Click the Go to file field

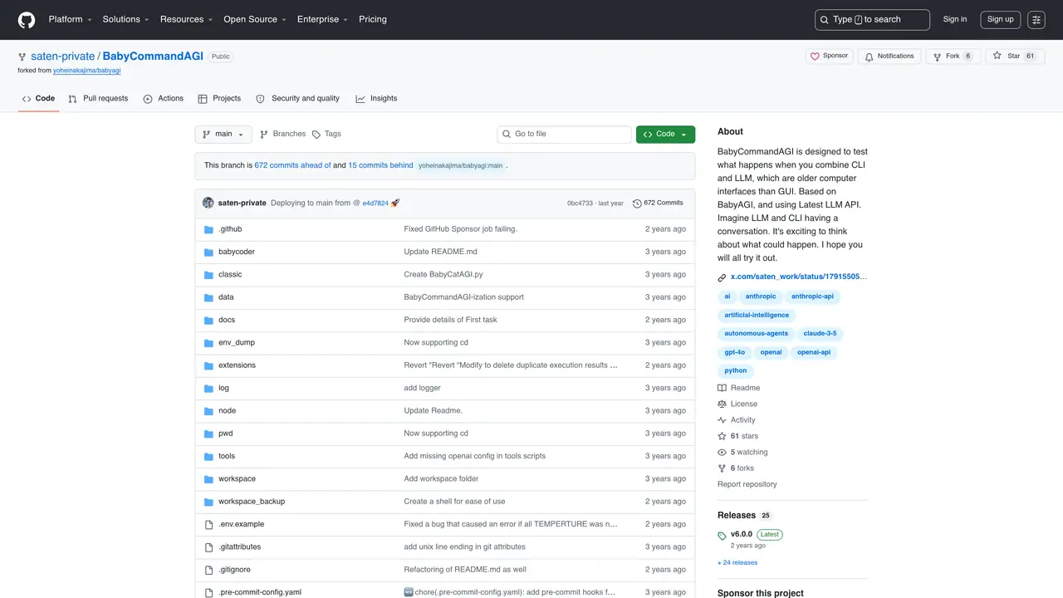click(565, 135)
